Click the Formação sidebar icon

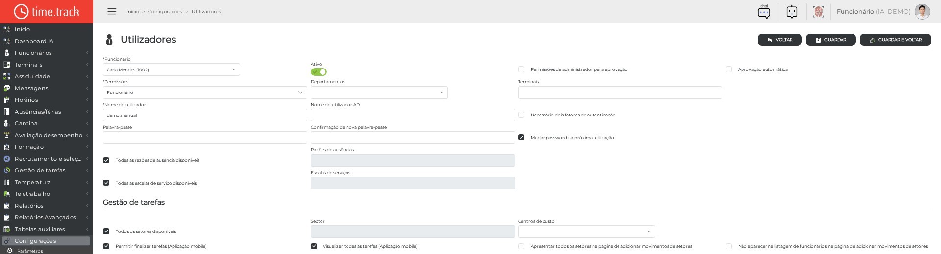click(7, 147)
